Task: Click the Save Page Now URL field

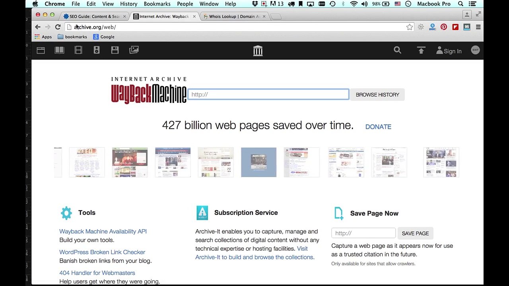Action: point(363,233)
